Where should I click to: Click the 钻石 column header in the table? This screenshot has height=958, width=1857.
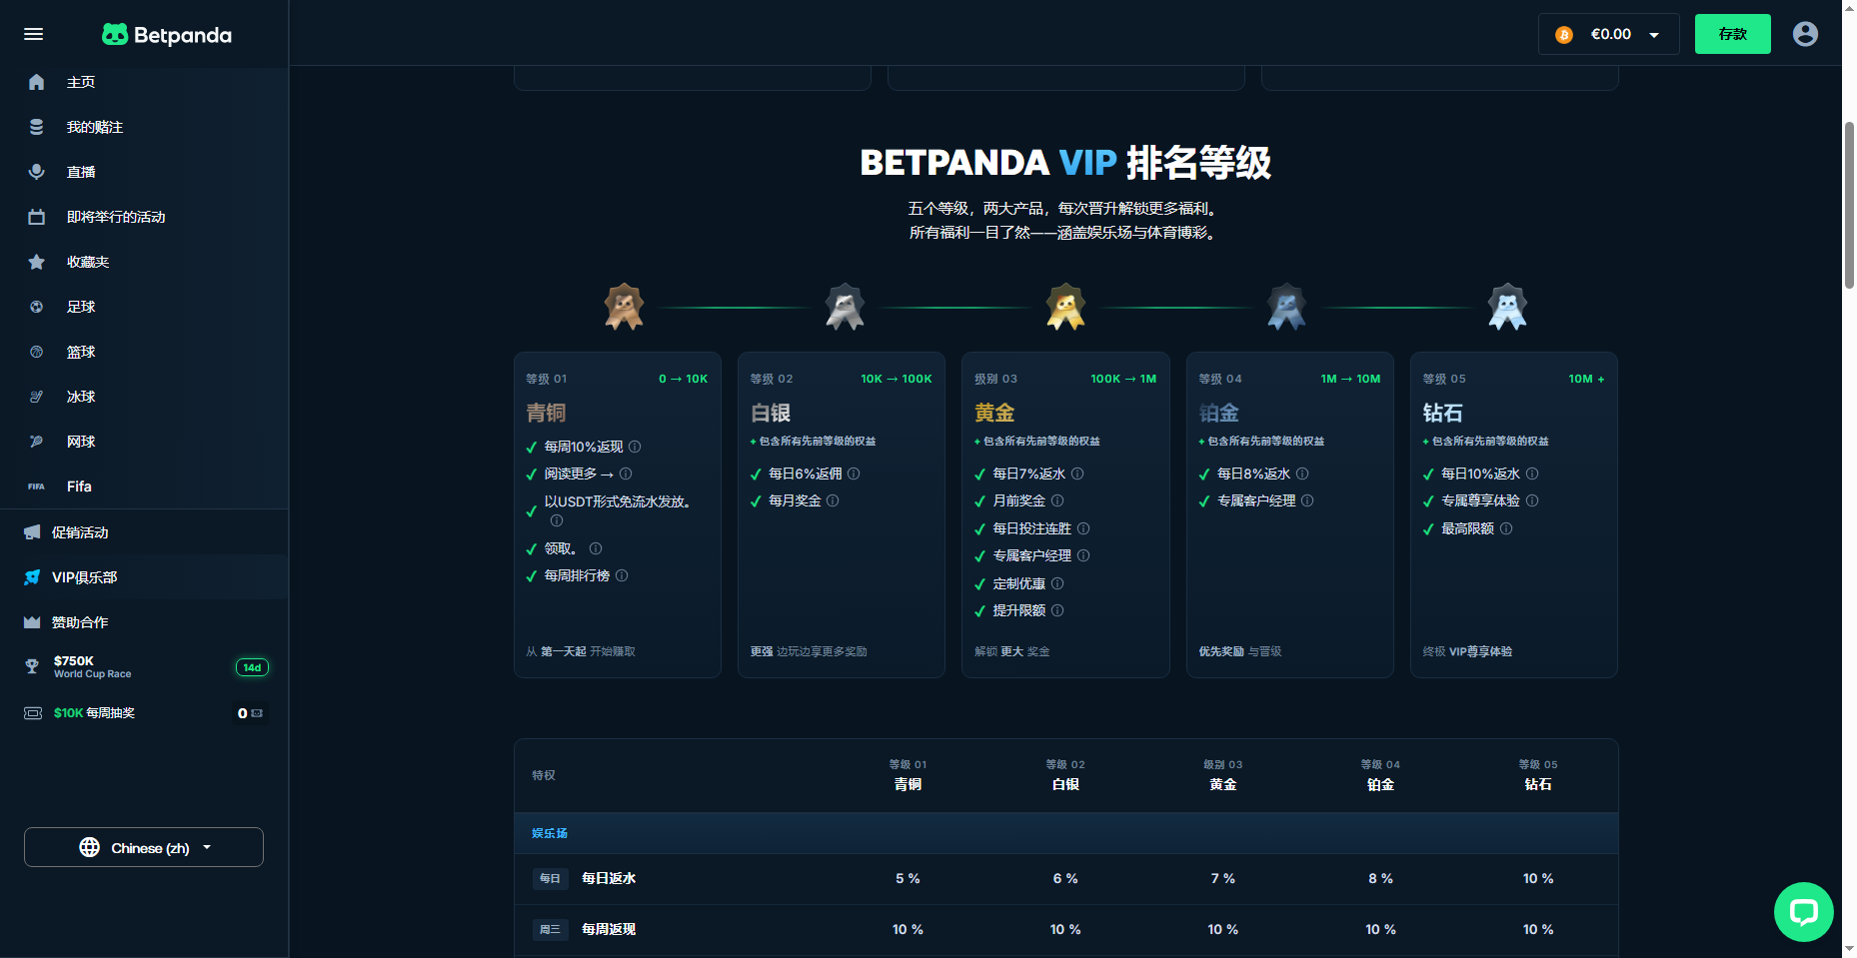[1538, 775]
